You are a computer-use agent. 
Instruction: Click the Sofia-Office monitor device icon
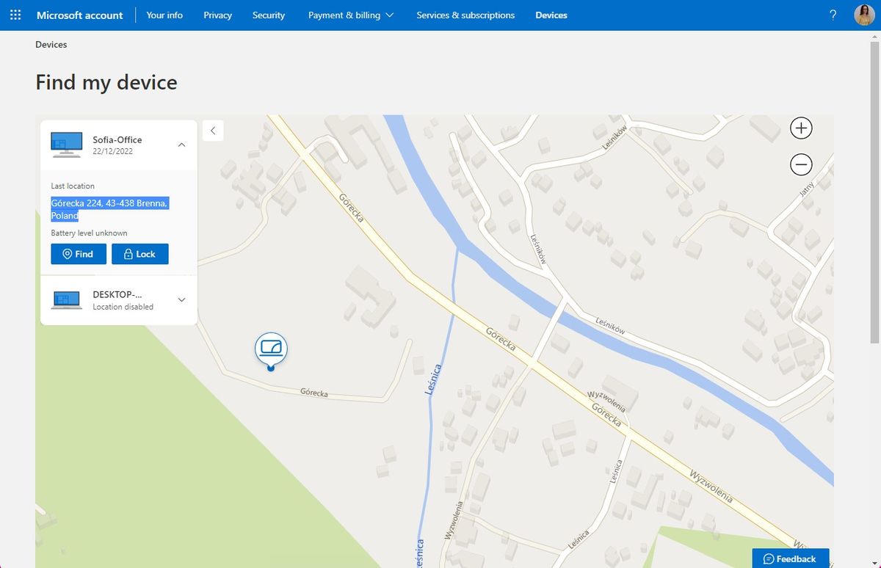coord(66,144)
